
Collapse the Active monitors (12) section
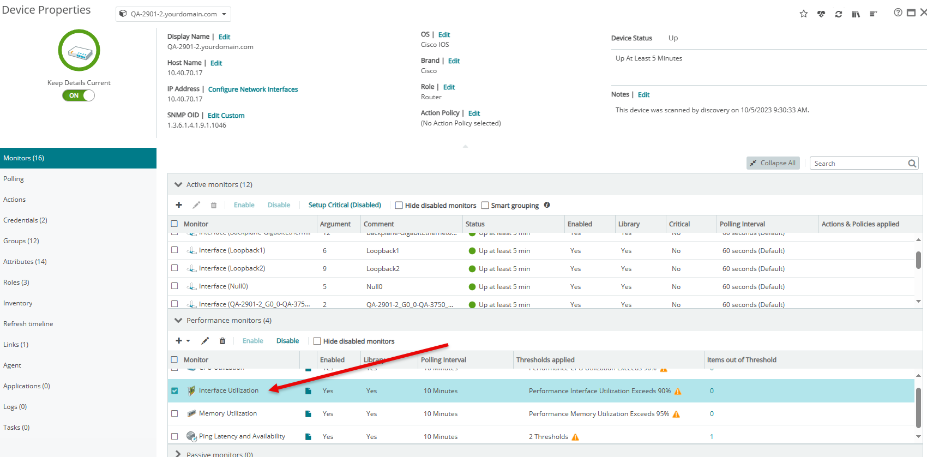pos(178,184)
